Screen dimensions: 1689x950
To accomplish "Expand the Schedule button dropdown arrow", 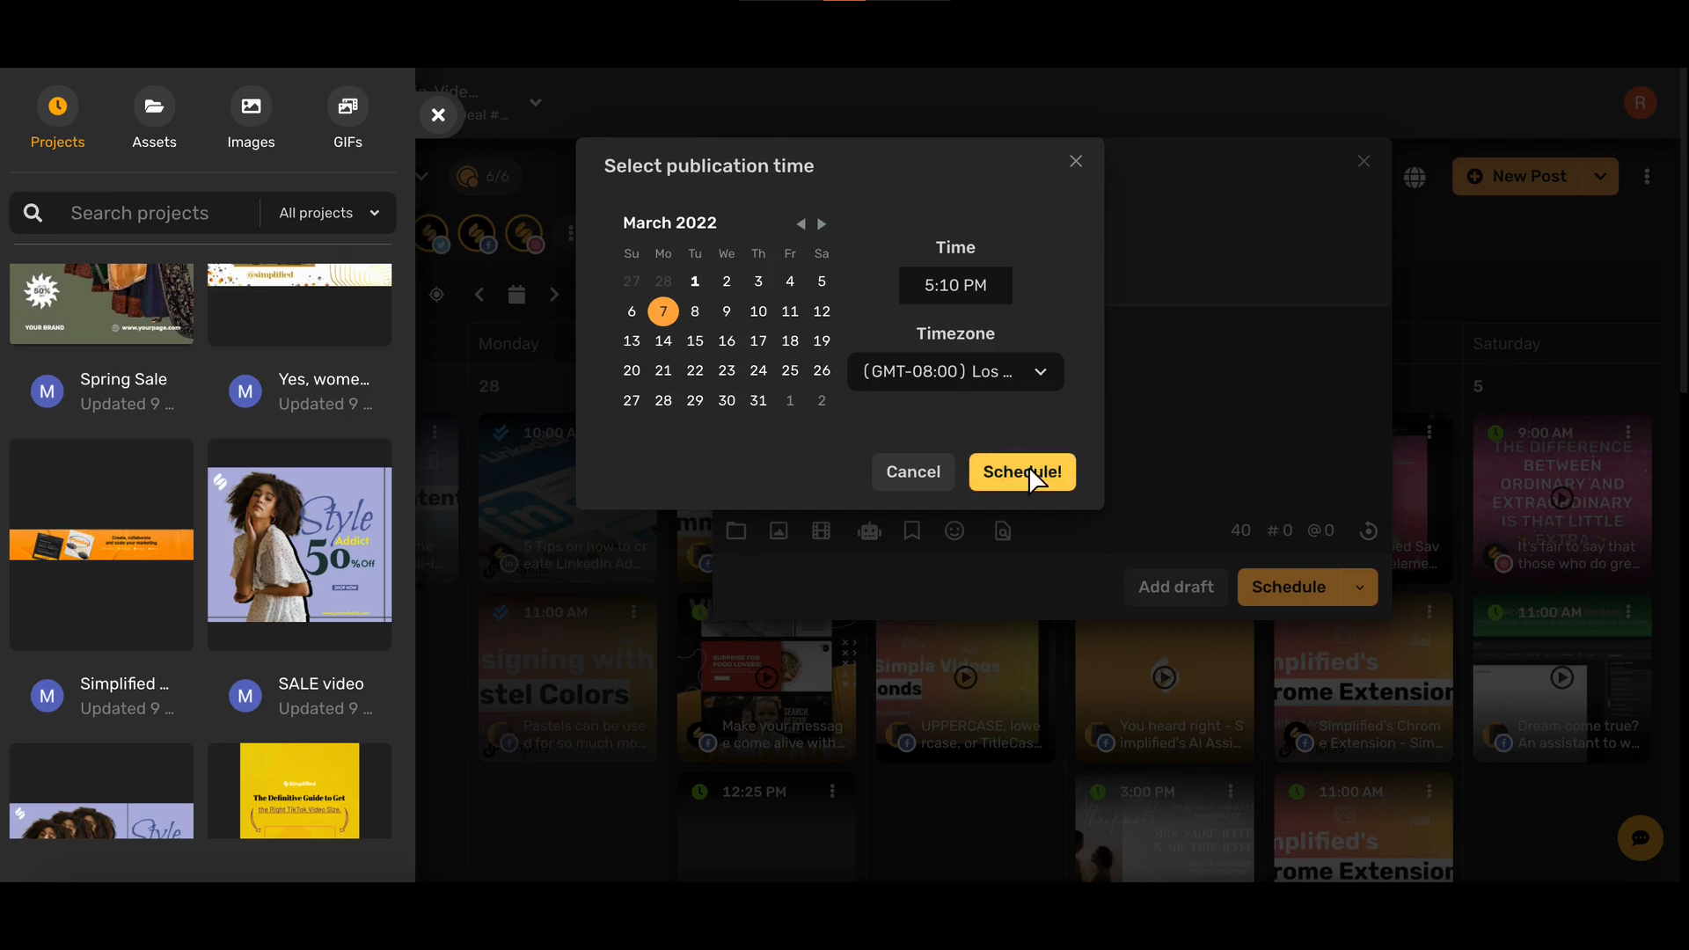I will 1359,588.
